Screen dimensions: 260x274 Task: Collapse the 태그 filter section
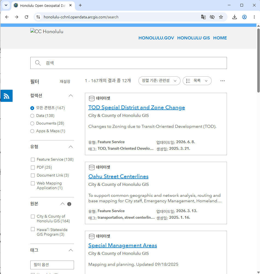pyautogui.click(x=71, y=250)
